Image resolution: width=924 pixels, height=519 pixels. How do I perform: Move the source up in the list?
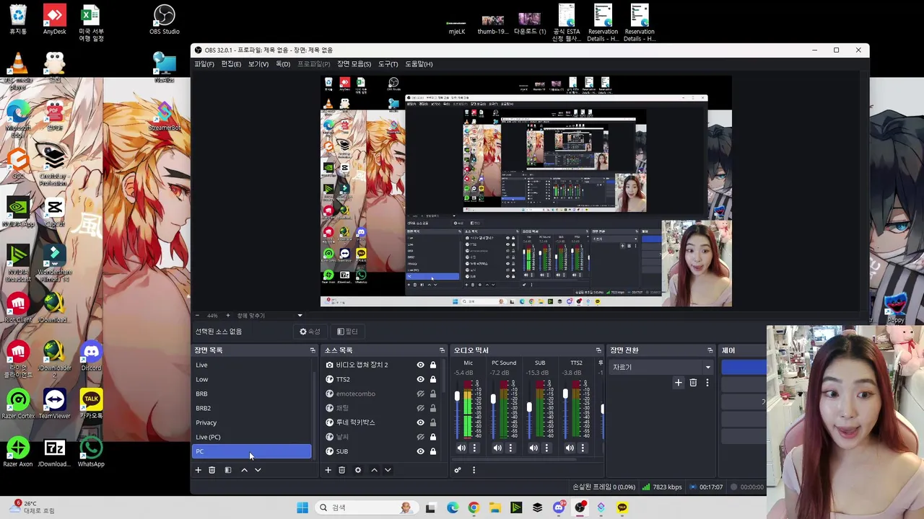(374, 470)
